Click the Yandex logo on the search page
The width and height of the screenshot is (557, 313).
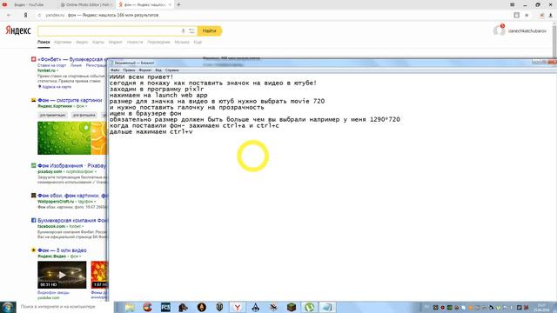tap(18, 30)
